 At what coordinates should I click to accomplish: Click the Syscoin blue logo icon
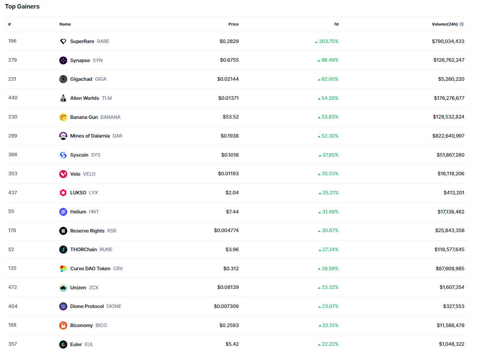tap(63, 155)
